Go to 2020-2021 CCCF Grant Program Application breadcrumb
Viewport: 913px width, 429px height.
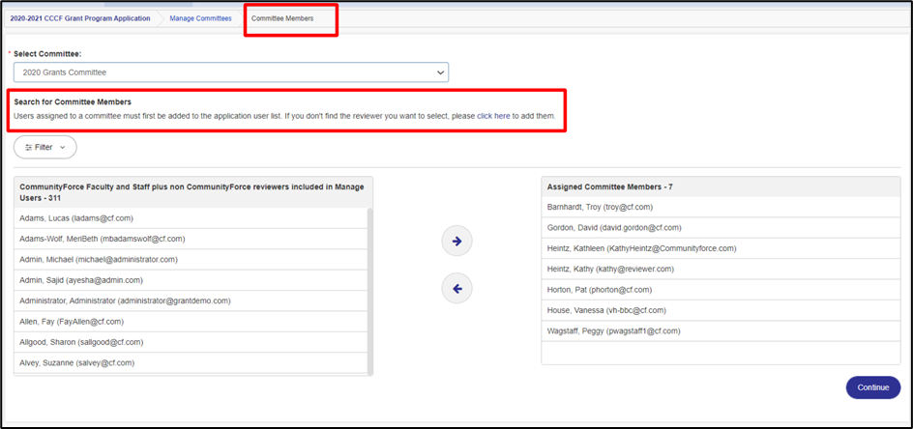pyautogui.click(x=79, y=18)
